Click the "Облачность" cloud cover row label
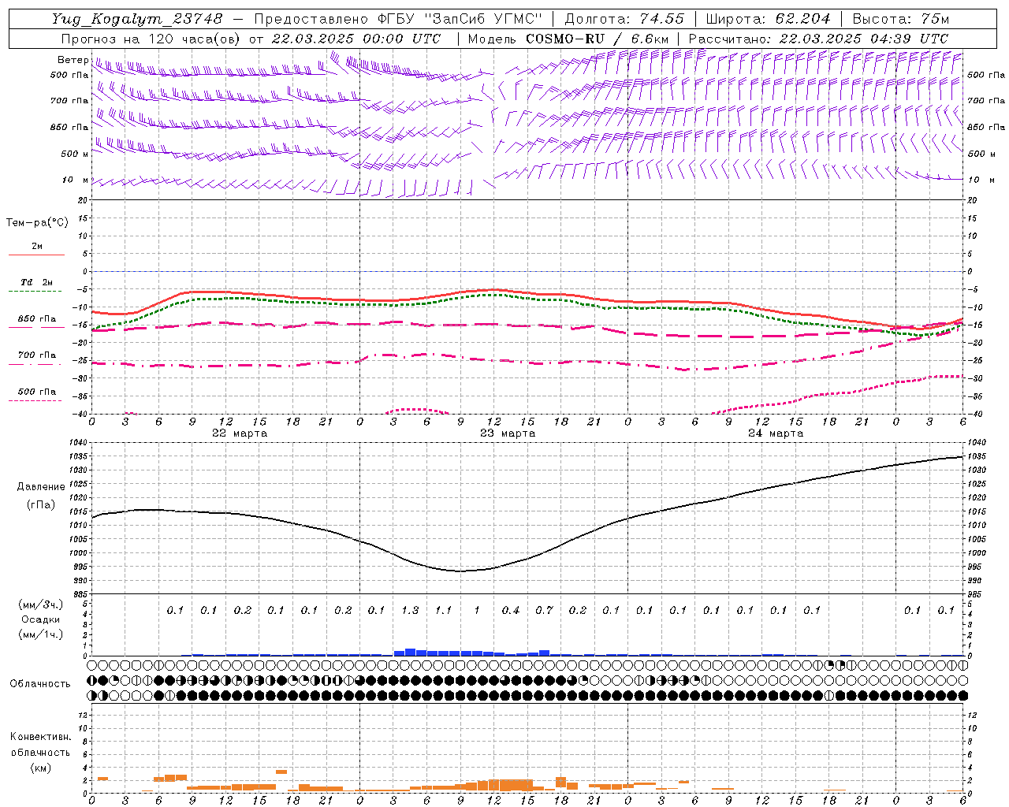The image size is (1009, 807). point(40,684)
